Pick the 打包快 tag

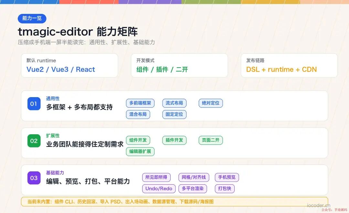tap(225, 188)
